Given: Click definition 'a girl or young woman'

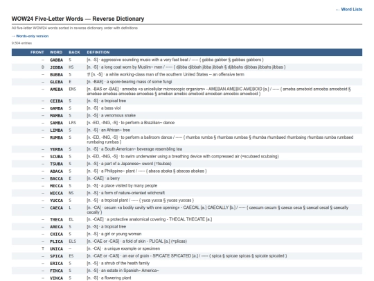Looking at the screenshot, I should 121,234.
